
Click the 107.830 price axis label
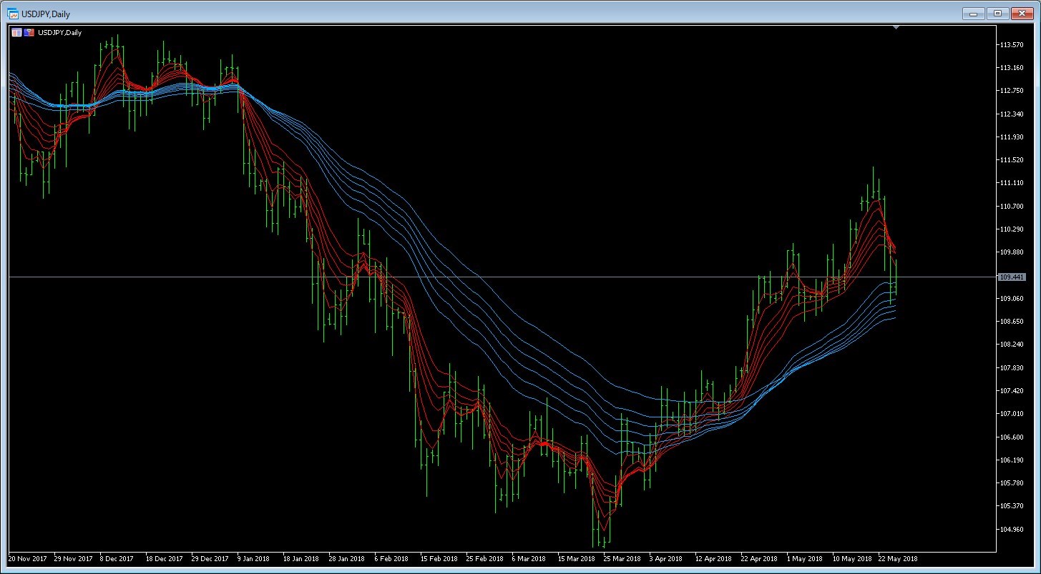tap(1013, 367)
